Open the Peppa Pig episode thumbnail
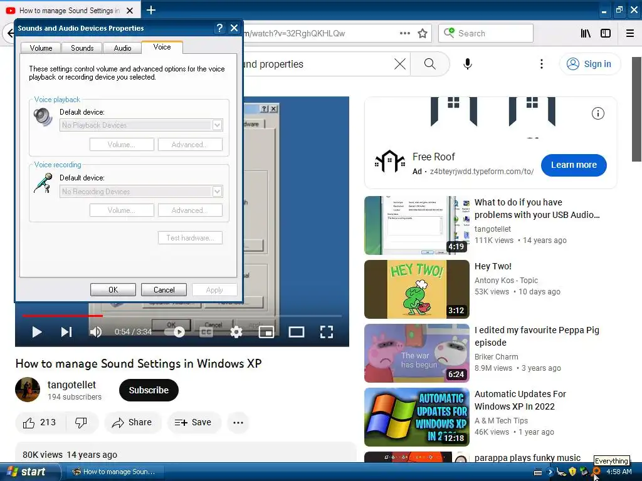Image resolution: width=642 pixels, height=481 pixels. tap(417, 353)
